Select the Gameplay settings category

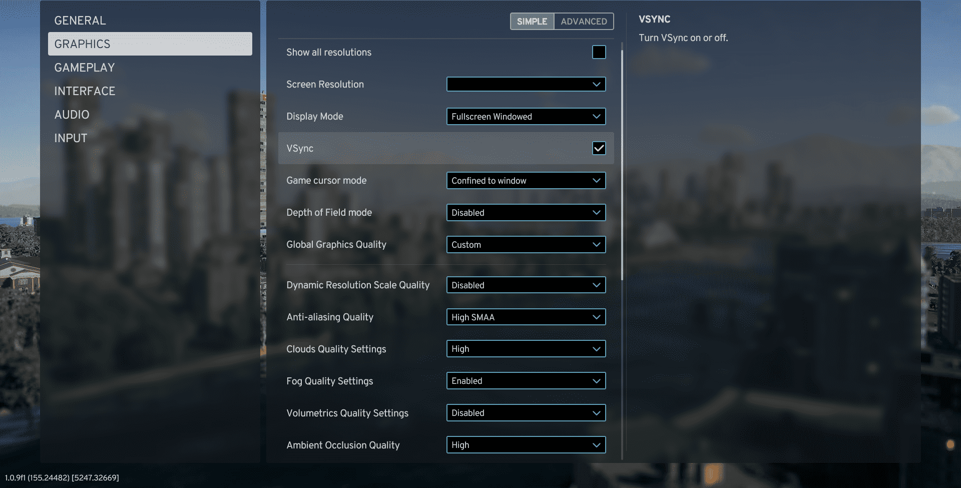pos(85,68)
